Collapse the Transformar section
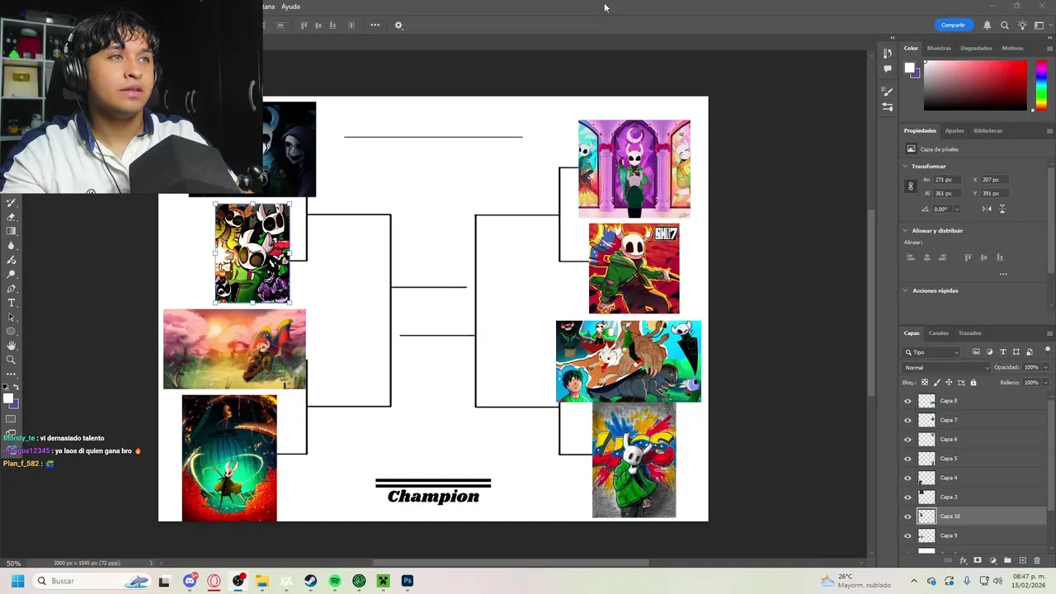This screenshot has height=594, width=1056. click(906, 166)
